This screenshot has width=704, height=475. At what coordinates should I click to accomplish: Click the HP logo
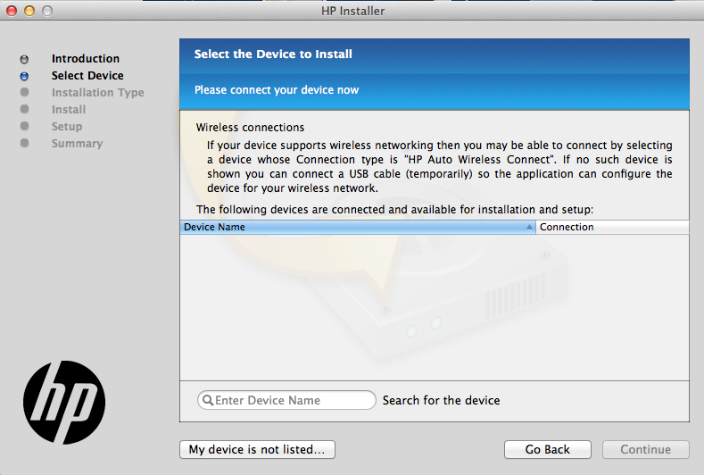(x=64, y=403)
